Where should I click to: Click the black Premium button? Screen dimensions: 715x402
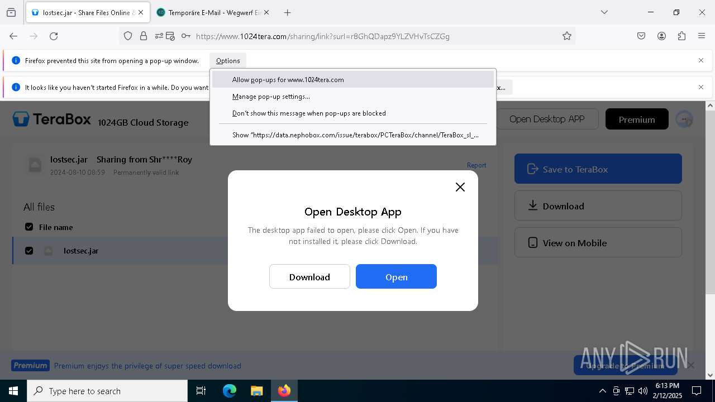click(637, 119)
